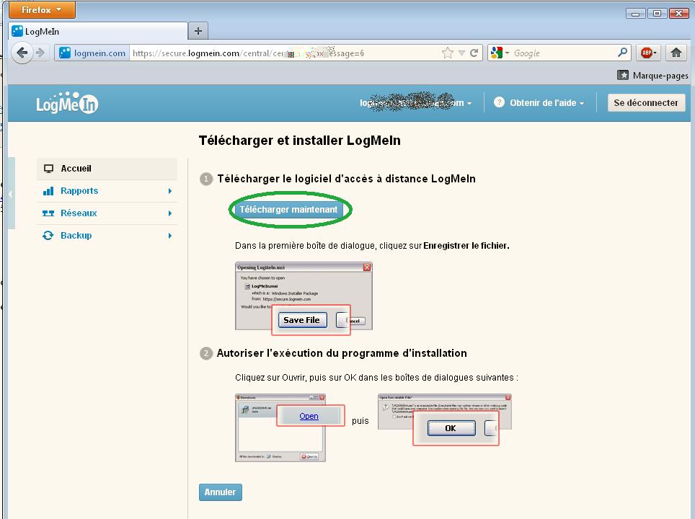Click the Backup sync arrows icon
Image resolution: width=695 pixels, height=519 pixels.
coord(48,235)
